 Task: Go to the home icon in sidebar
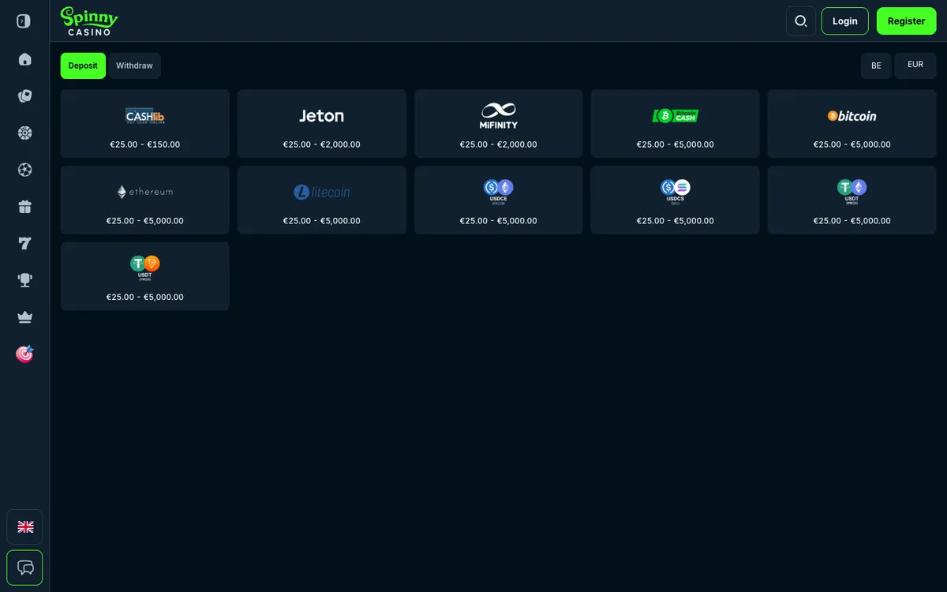point(24,59)
